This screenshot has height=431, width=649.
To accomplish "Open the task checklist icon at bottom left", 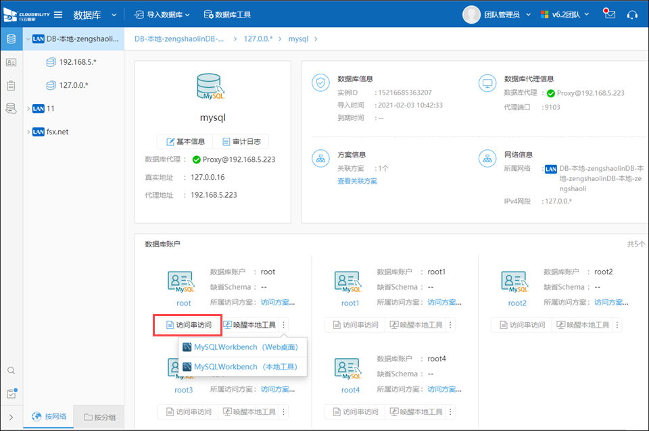I will click(x=11, y=394).
